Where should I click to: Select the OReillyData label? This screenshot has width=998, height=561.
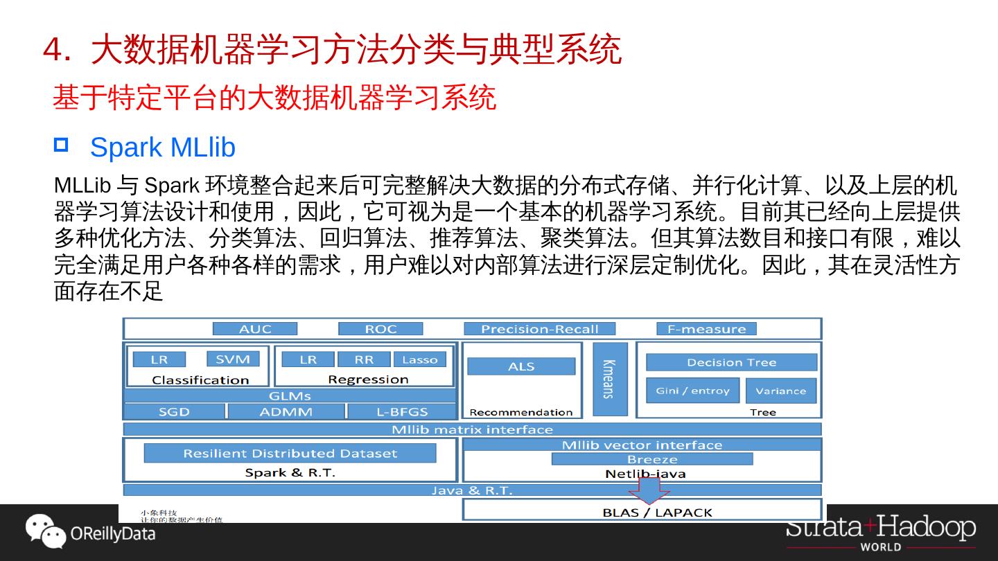point(112,534)
